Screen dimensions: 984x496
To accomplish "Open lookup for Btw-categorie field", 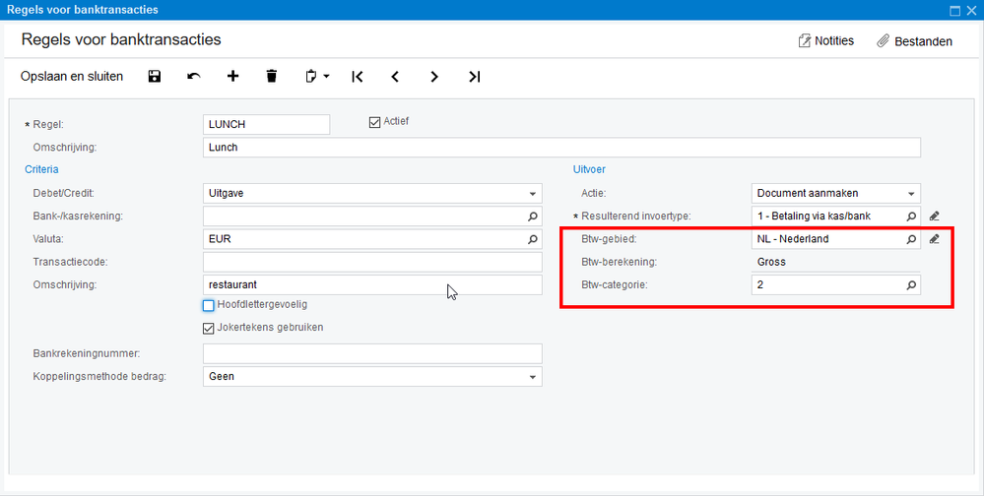I will click(911, 285).
